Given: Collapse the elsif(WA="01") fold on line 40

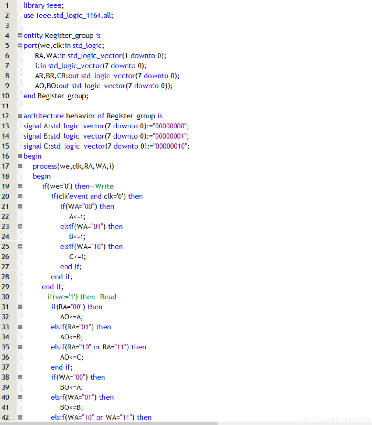Looking at the screenshot, I should (20, 397).
